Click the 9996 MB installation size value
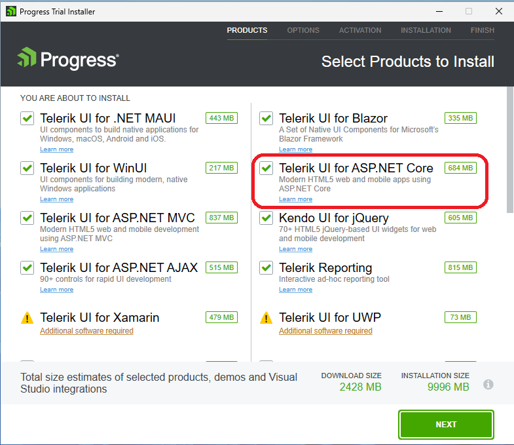Viewport: 514px width, 445px height. click(448, 387)
